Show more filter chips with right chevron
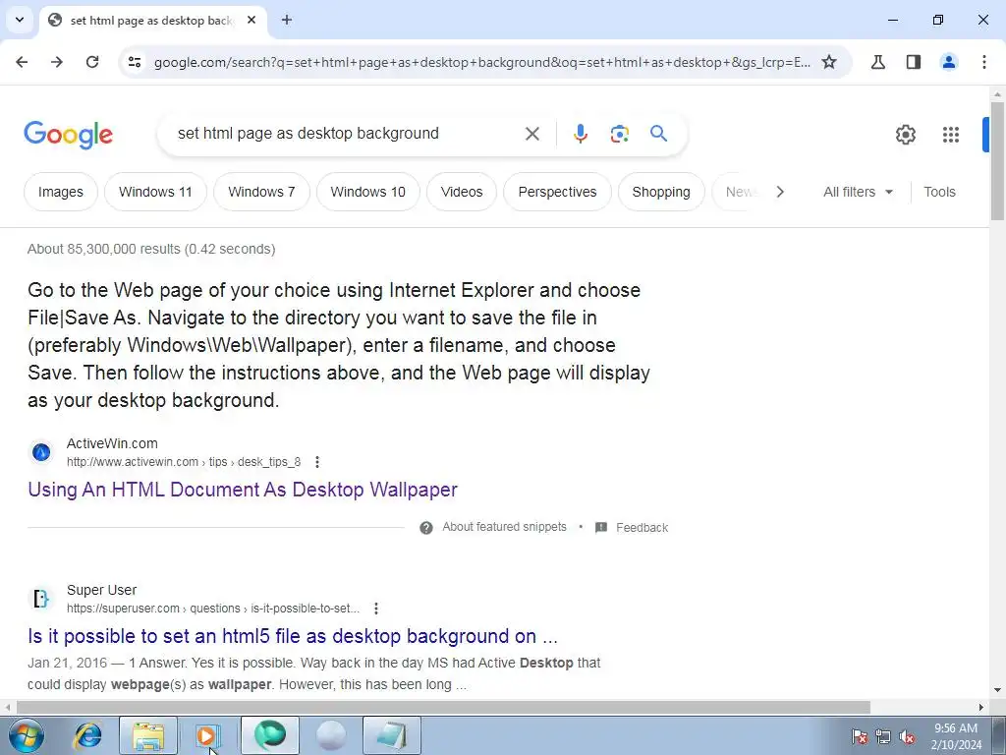1006x755 pixels. coord(779,192)
